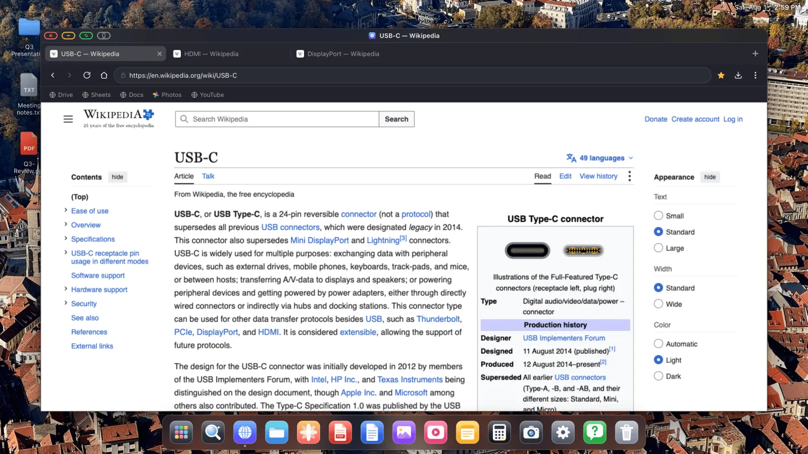808x454 pixels.
Task: Select Automatic color mode
Action: coord(659,344)
